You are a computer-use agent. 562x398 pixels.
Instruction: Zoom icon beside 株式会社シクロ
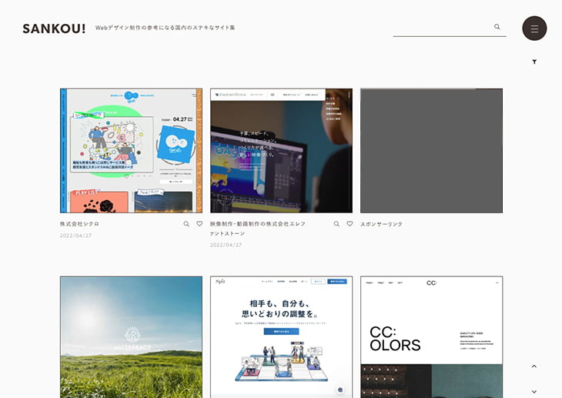[x=186, y=224]
